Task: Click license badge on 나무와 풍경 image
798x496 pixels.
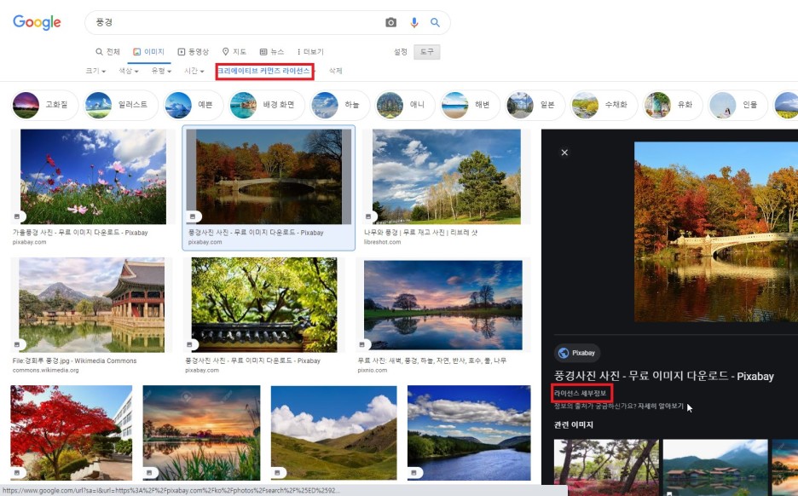Action: click(x=368, y=216)
